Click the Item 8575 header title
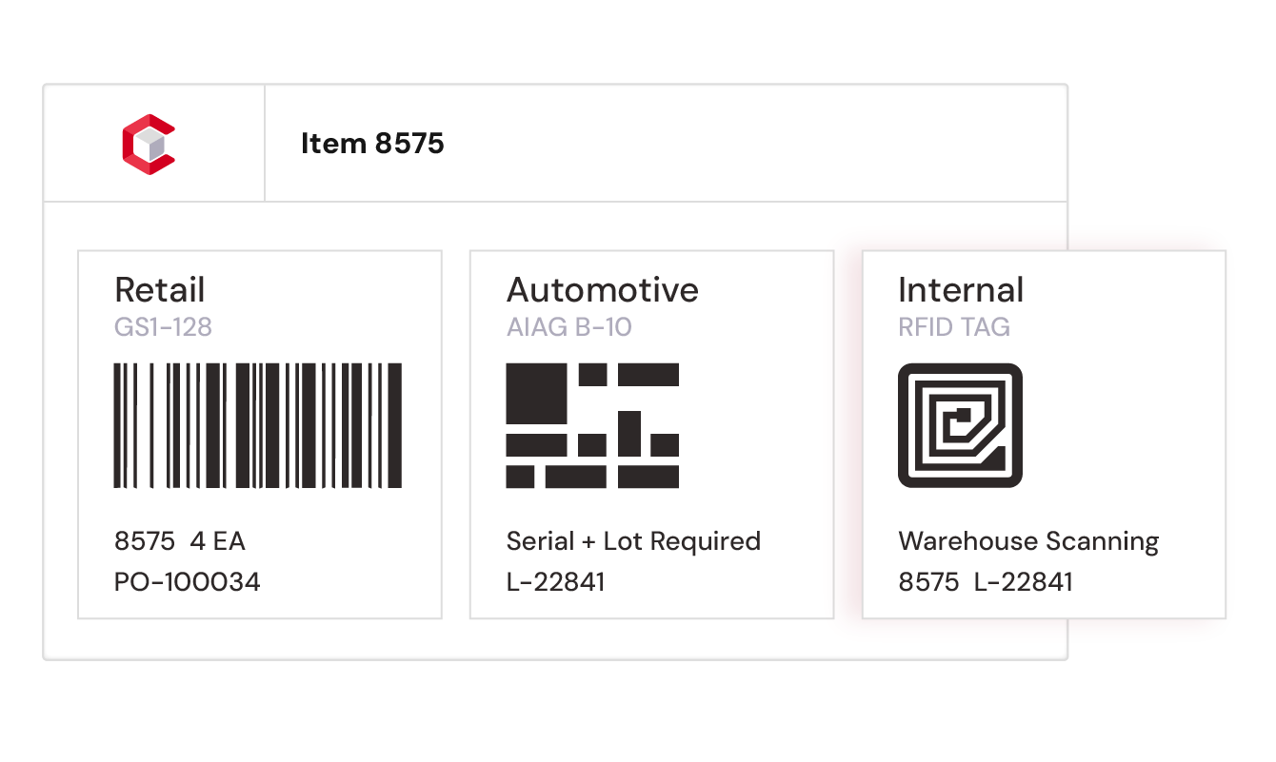This screenshot has height=762, width=1276. [372, 144]
